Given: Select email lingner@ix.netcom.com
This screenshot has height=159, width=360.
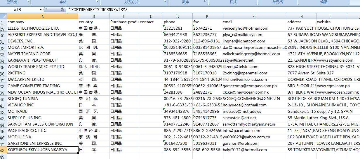Looking at the screenshot, I should (254, 41).
